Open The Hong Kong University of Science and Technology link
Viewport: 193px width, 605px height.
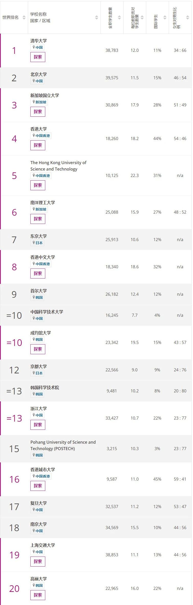coord(58,166)
